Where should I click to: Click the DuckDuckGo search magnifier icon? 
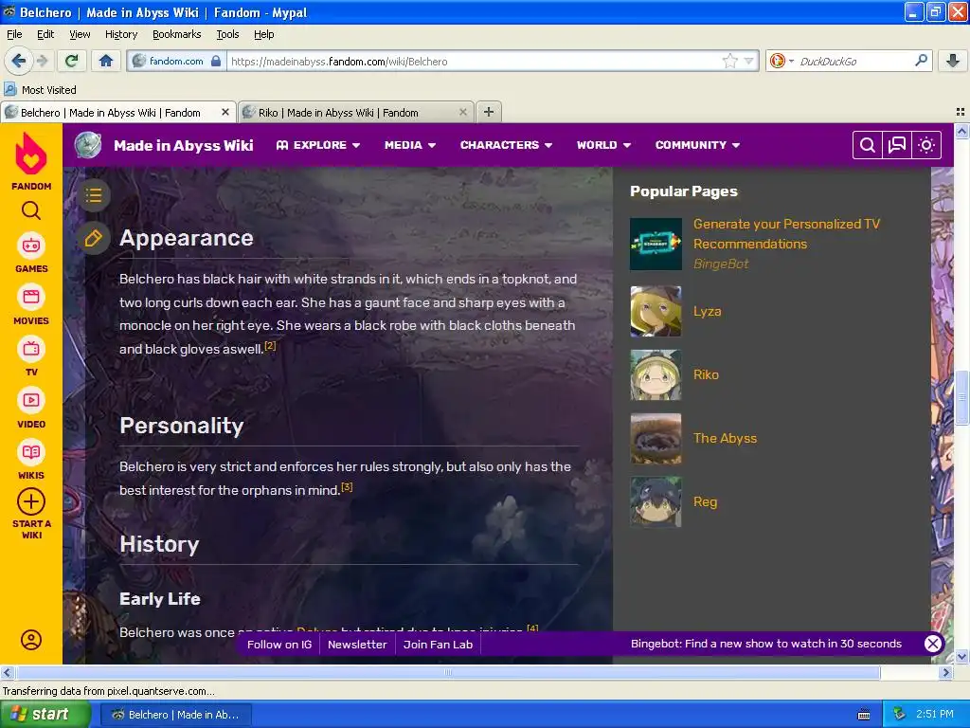point(921,61)
